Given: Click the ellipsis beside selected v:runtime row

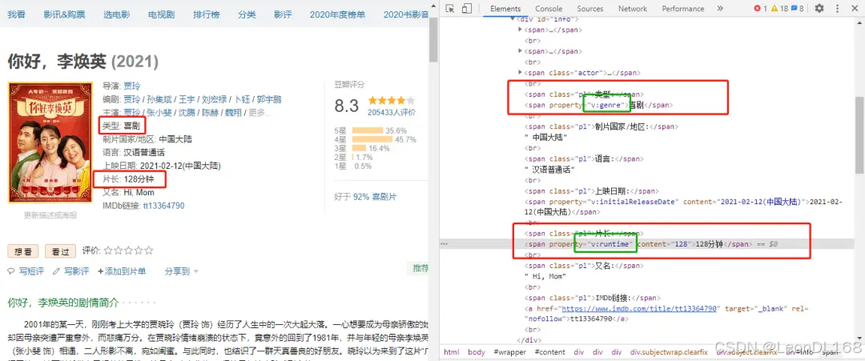Looking at the screenshot, I should [444, 243].
